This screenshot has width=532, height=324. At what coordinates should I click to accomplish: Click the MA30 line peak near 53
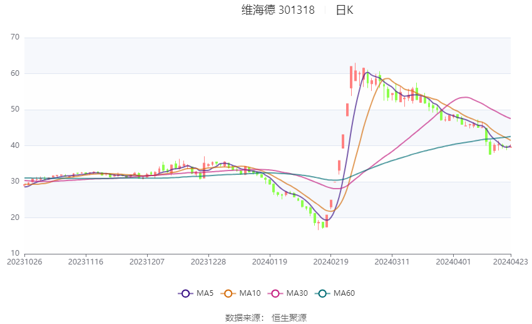point(466,98)
